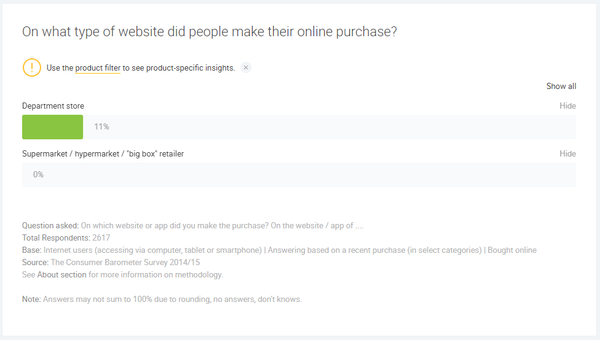Click the chart question heading

click(x=209, y=32)
